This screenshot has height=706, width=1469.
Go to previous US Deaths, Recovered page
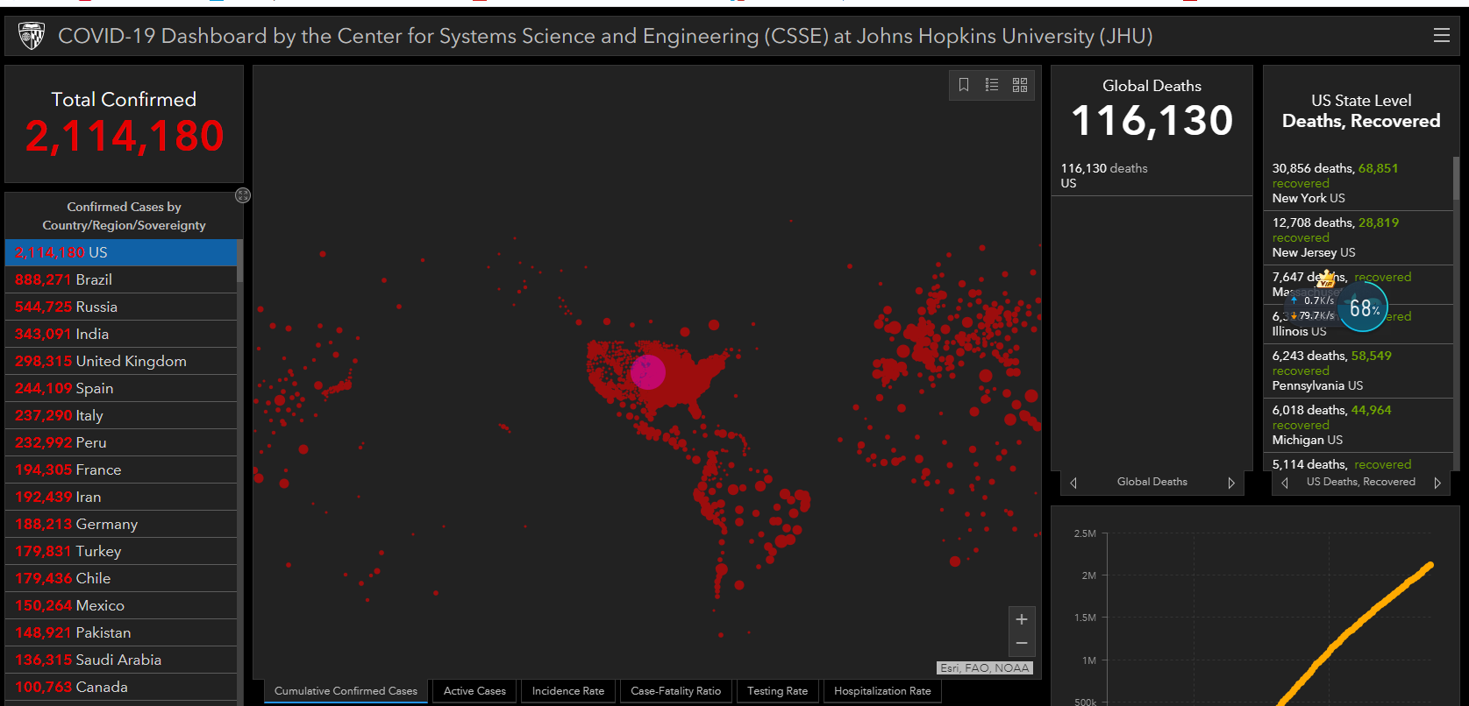pyautogui.click(x=1285, y=483)
